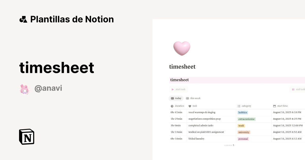305x160 pixels.
Task: Click the table icon next to this week
Action: tap(187, 98)
